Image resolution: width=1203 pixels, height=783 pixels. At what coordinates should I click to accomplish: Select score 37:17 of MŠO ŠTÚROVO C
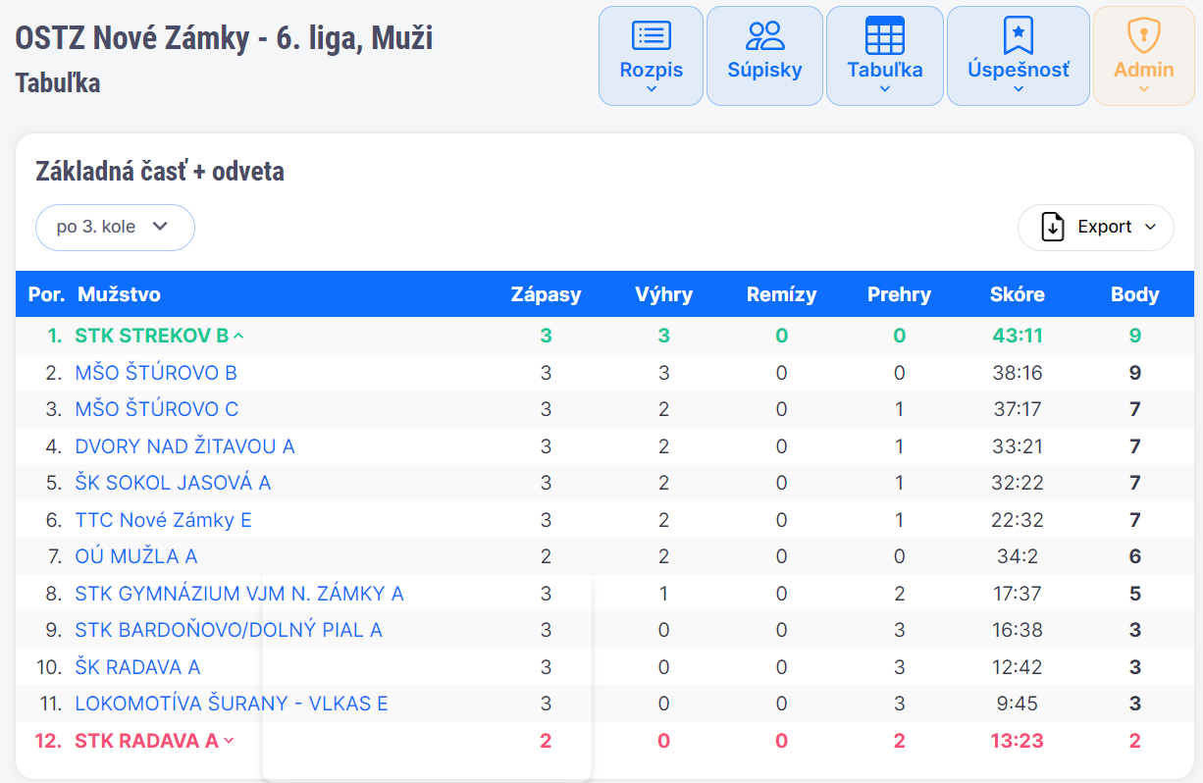pos(1018,409)
